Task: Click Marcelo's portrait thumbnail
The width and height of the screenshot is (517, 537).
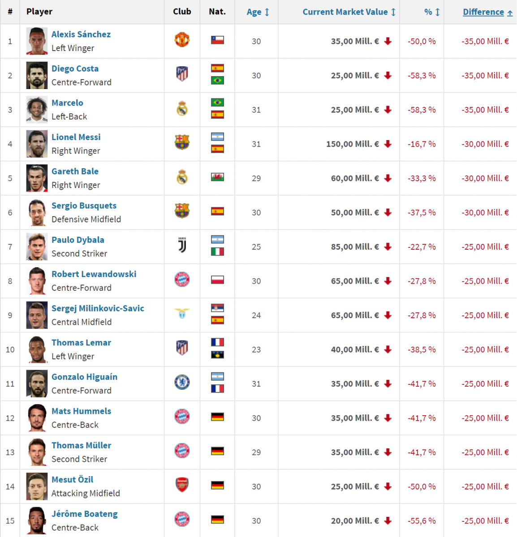Action: click(x=37, y=109)
